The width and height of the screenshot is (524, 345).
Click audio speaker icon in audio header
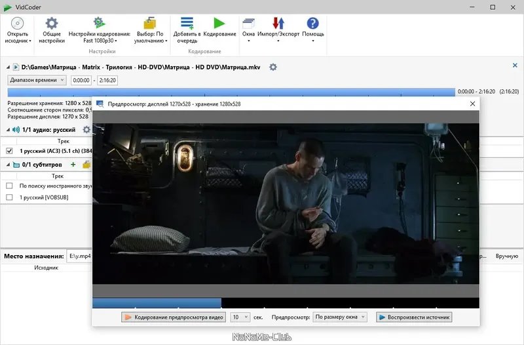(16, 130)
